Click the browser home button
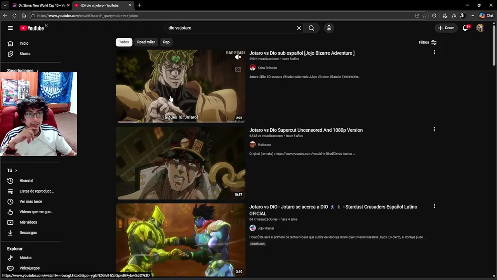This screenshot has height=280, width=497. click(x=24, y=16)
